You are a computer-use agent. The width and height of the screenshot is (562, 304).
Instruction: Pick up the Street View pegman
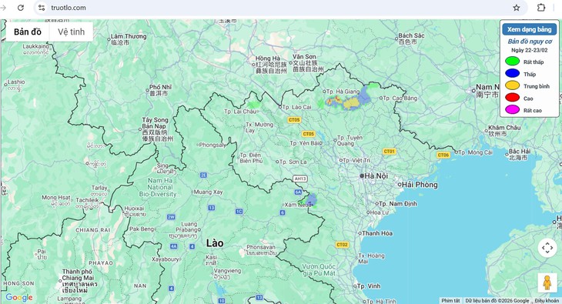[547, 283]
